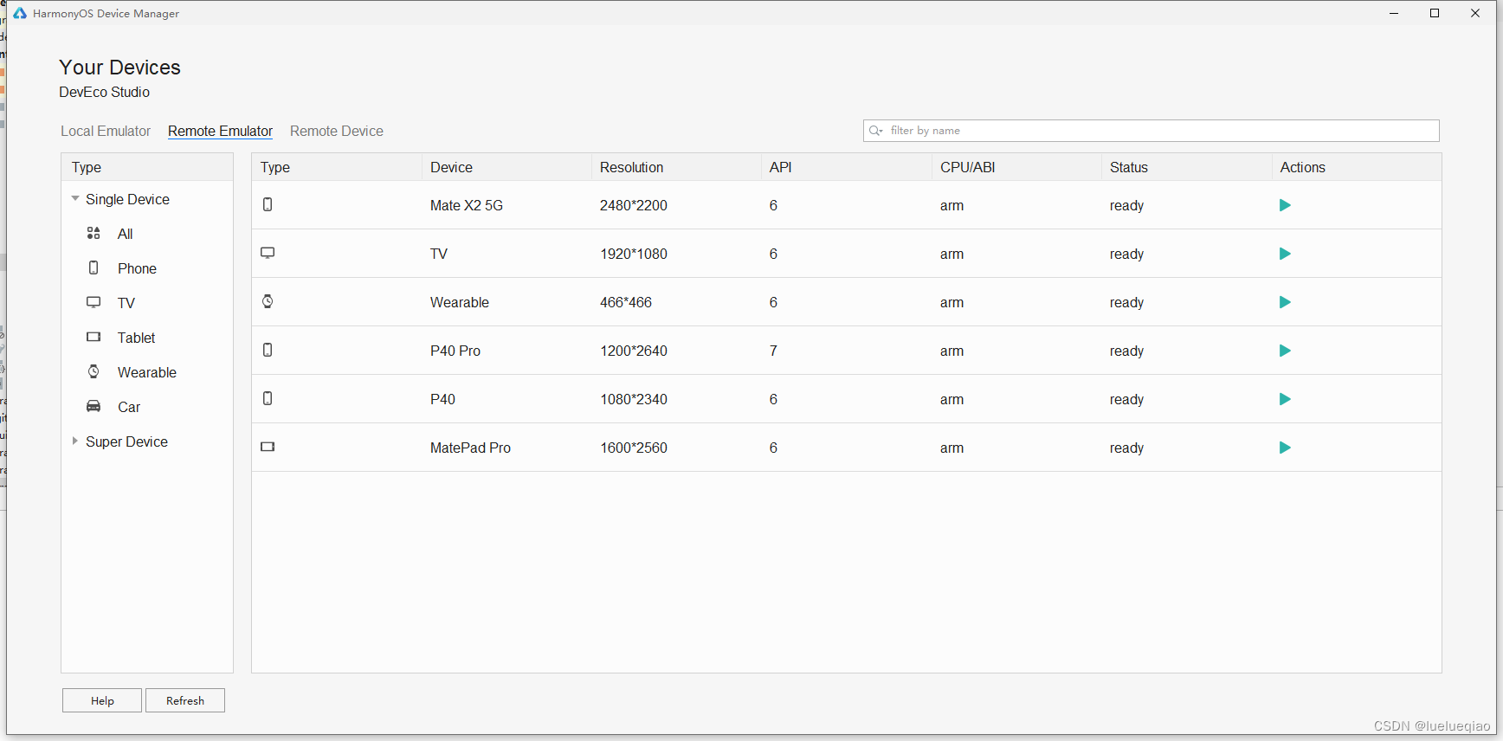Expand the Super Device tree node

(x=75, y=441)
